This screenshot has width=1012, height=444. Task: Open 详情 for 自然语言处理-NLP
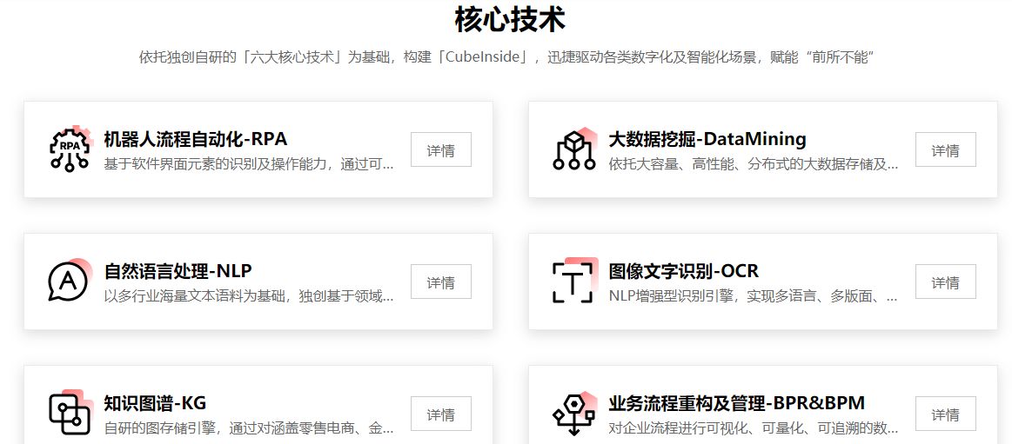441,282
